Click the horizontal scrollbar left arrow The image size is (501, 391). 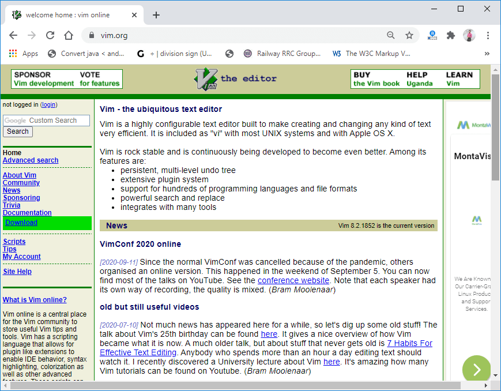[x=5, y=385]
